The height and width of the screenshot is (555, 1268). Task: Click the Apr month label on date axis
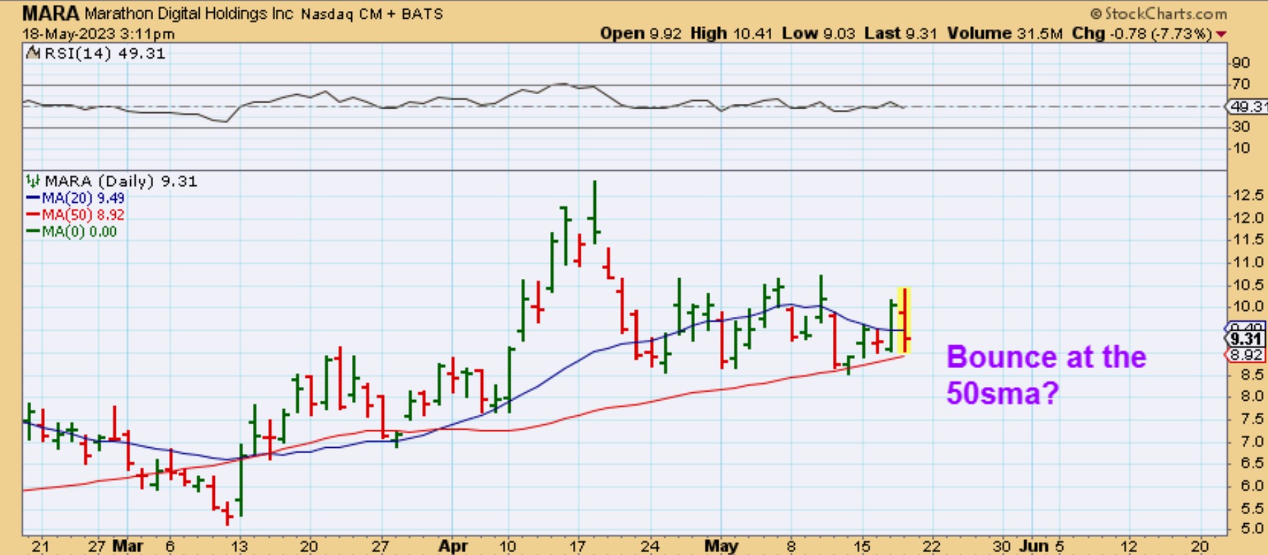pyautogui.click(x=453, y=546)
